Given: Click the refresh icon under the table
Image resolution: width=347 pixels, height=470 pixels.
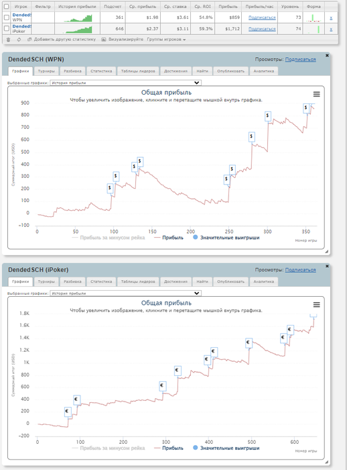Looking at the screenshot, I should point(19,40).
